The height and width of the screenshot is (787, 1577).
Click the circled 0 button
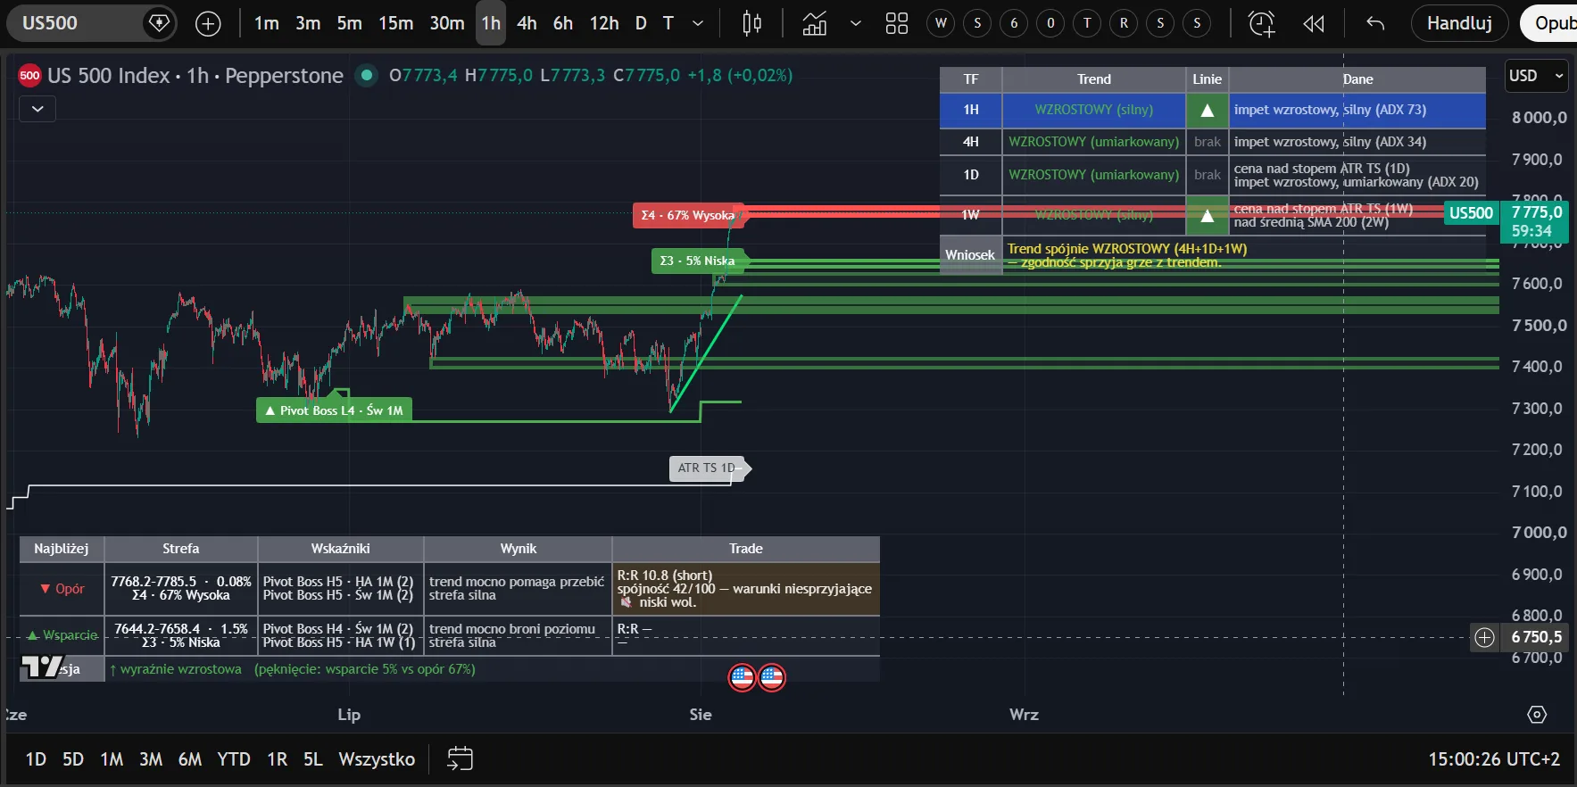(1050, 23)
